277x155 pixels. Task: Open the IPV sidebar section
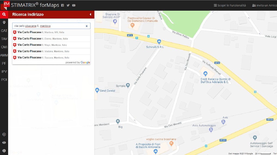pos(4,72)
